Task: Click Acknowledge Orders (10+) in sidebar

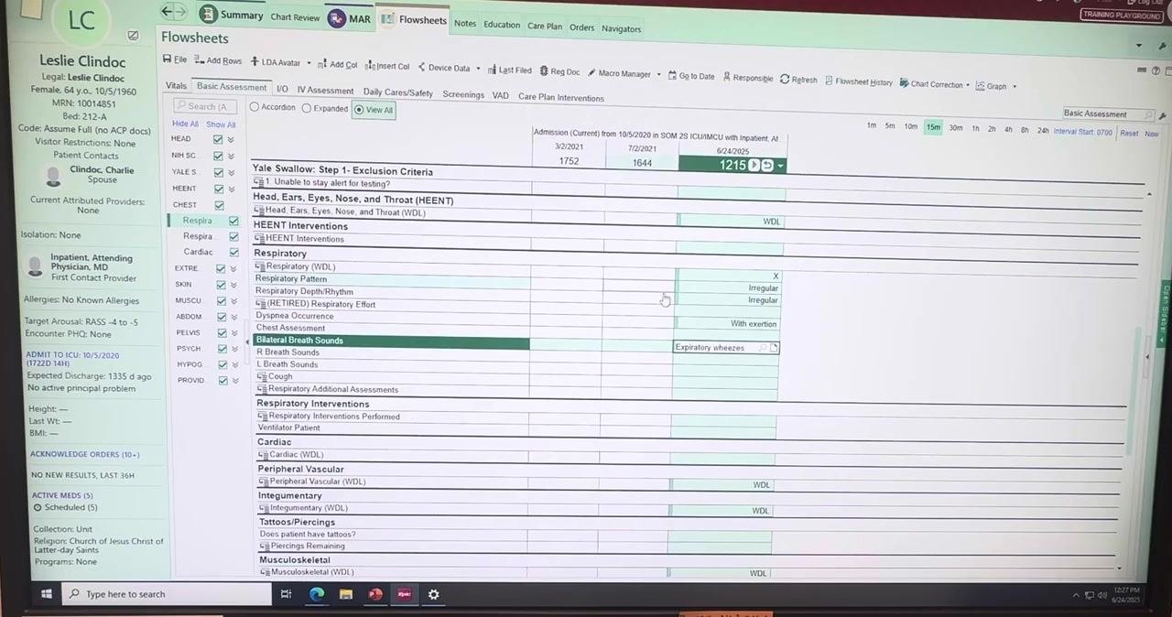Action: (x=85, y=454)
